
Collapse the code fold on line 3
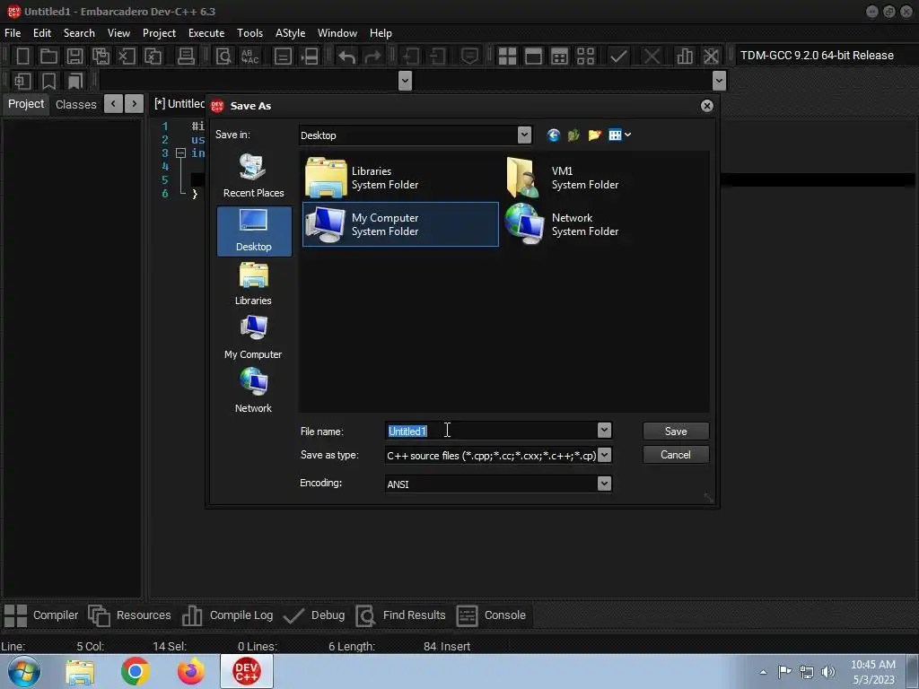coord(181,153)
